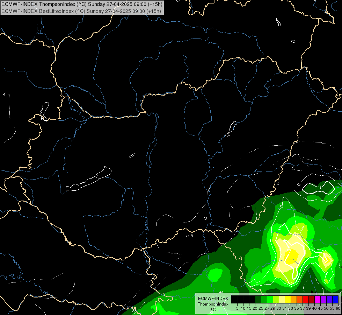The image size is (342, 315).
Task: Click the legend's ThompsonIndex label
Action: point(213,304)
